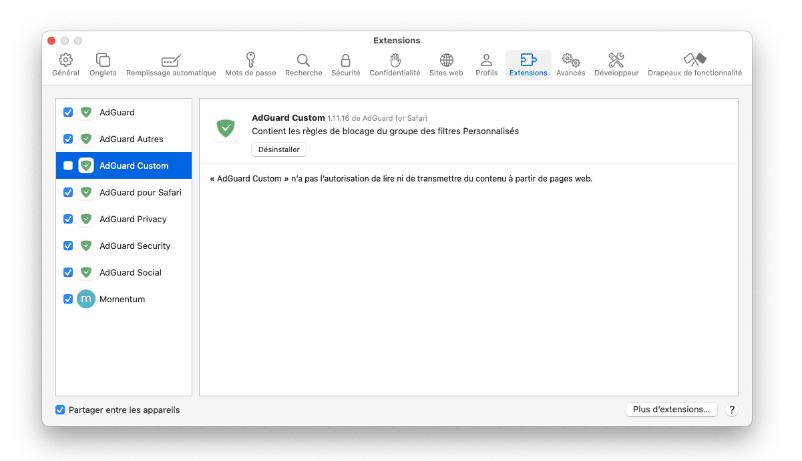This screenshot has height=461, width=802.
Task: Open the Général preferences tab
Action: pos(65,65)
